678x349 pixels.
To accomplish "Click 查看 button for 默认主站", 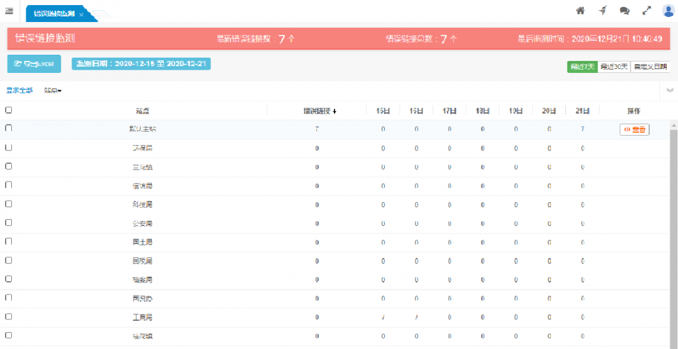I will pyautogui.click(x=634, y=130).
